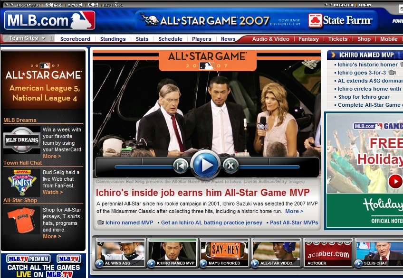This screenshot has width=403, height=278.
Task: Open the Players menu
Action: [x=201, y=39]
